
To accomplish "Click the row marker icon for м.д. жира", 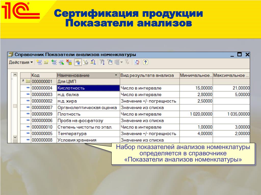I will 28,101.
